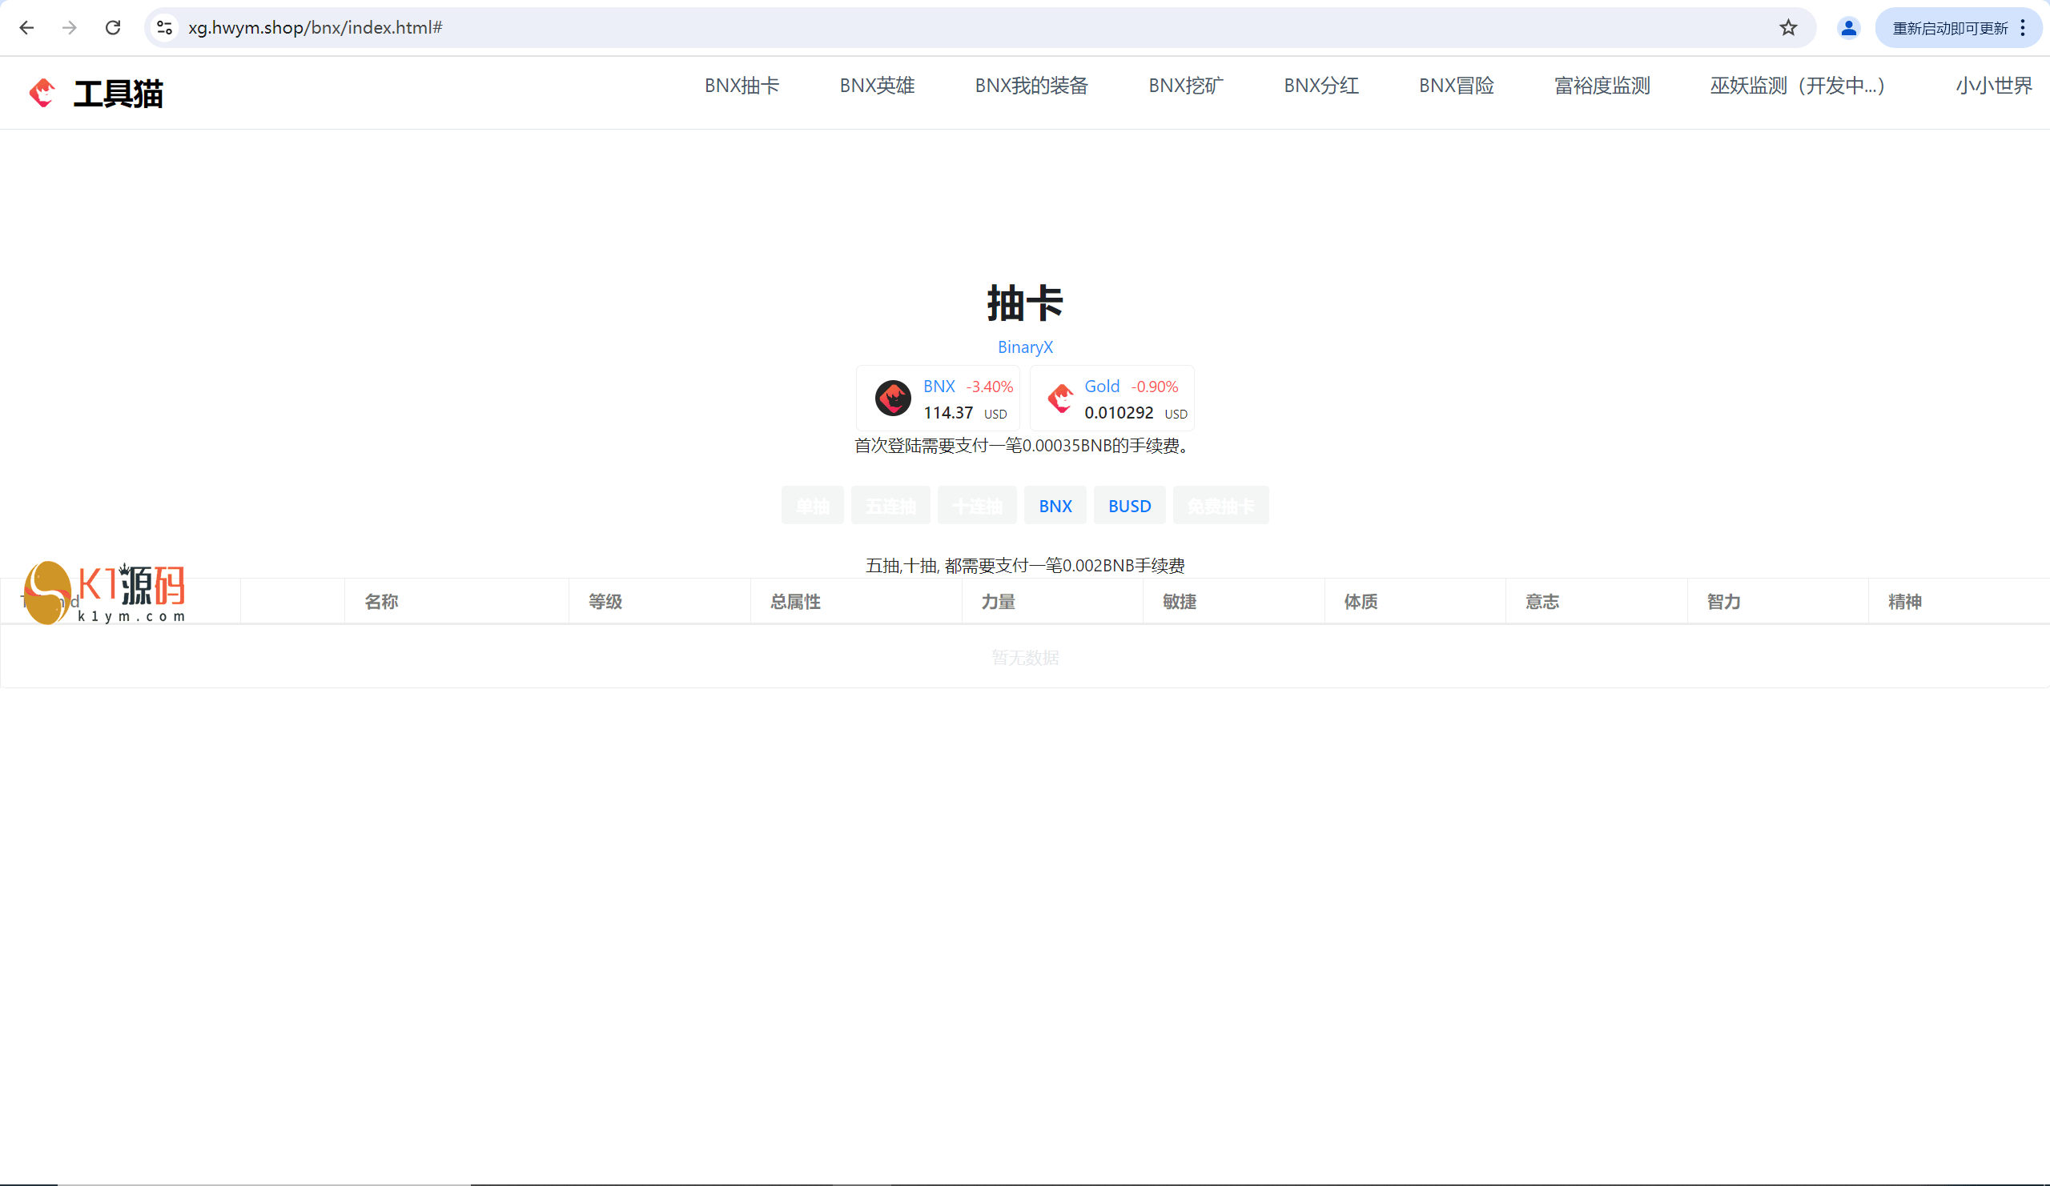
Task: Click the 0.010292 Gold price value
Action: [1119, 413]
